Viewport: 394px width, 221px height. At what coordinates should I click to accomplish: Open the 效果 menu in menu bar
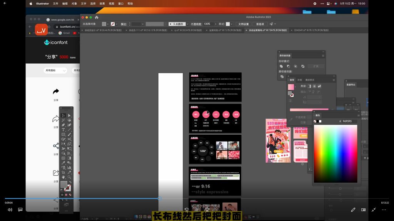coord(102,3)
